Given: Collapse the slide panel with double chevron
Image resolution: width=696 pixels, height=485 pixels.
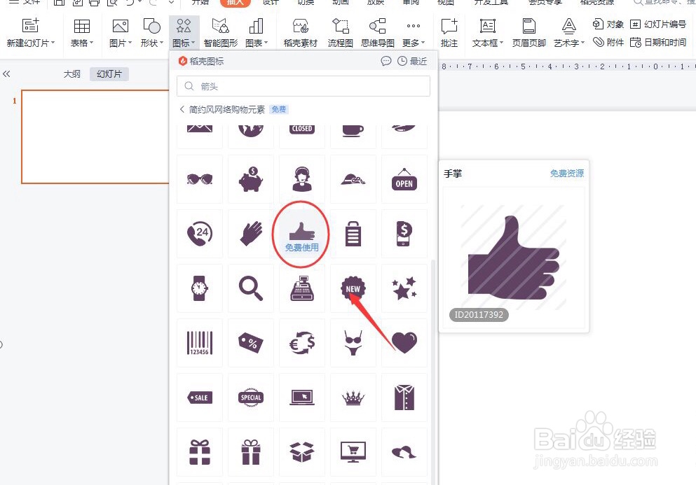Looking at the screenshot, I should (x=6, y=74).
